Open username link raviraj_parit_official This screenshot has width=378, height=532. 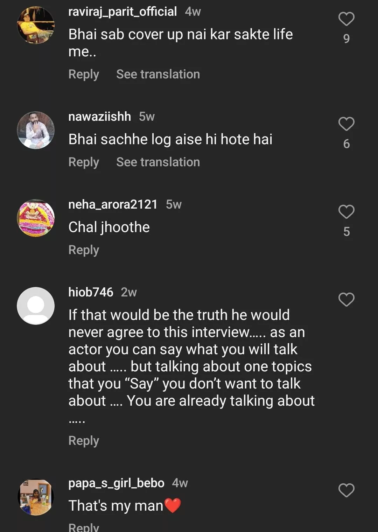(122, 12)
